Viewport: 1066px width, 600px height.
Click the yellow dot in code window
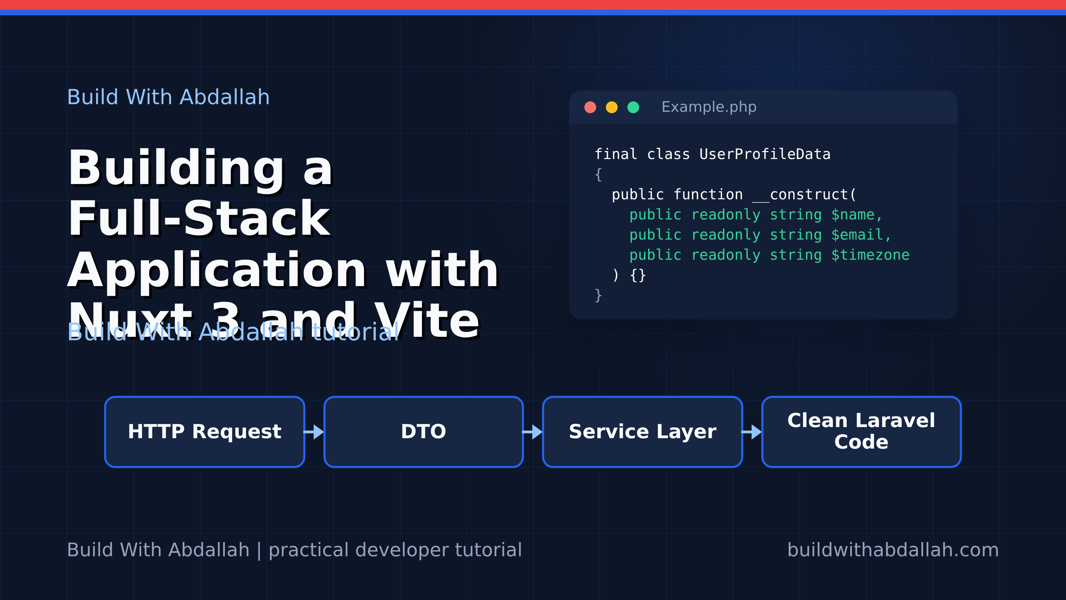pyautogui.click(x=612, y=107)
